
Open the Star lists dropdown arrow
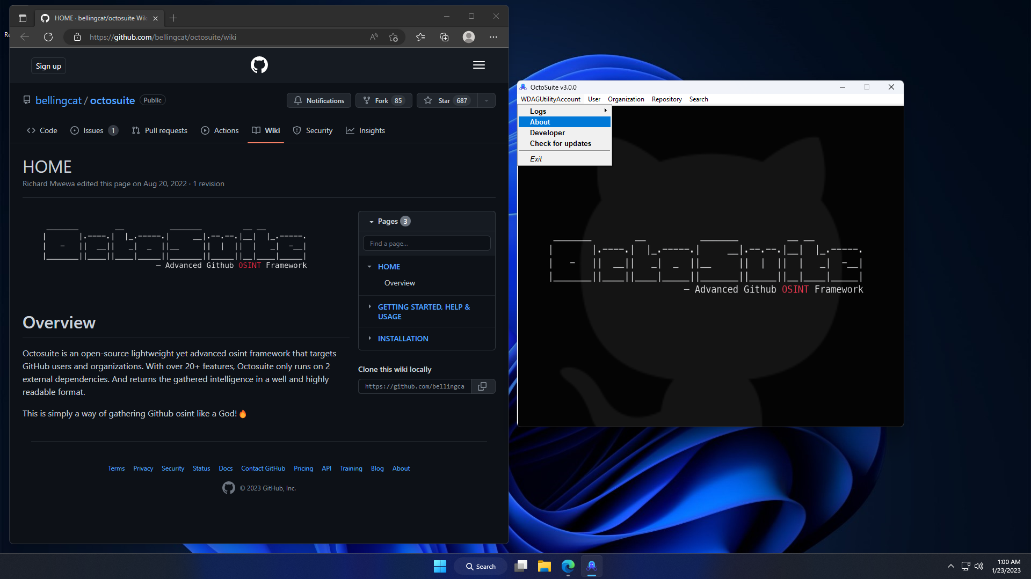tap(486, 100)
